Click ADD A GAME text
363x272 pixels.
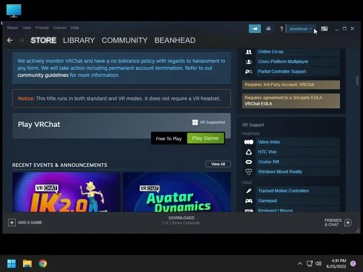pyautogui.click(x=30, y=222)
